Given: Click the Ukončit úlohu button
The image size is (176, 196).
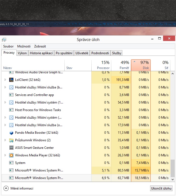Looking at the screenshot, I should pos(161,188).
